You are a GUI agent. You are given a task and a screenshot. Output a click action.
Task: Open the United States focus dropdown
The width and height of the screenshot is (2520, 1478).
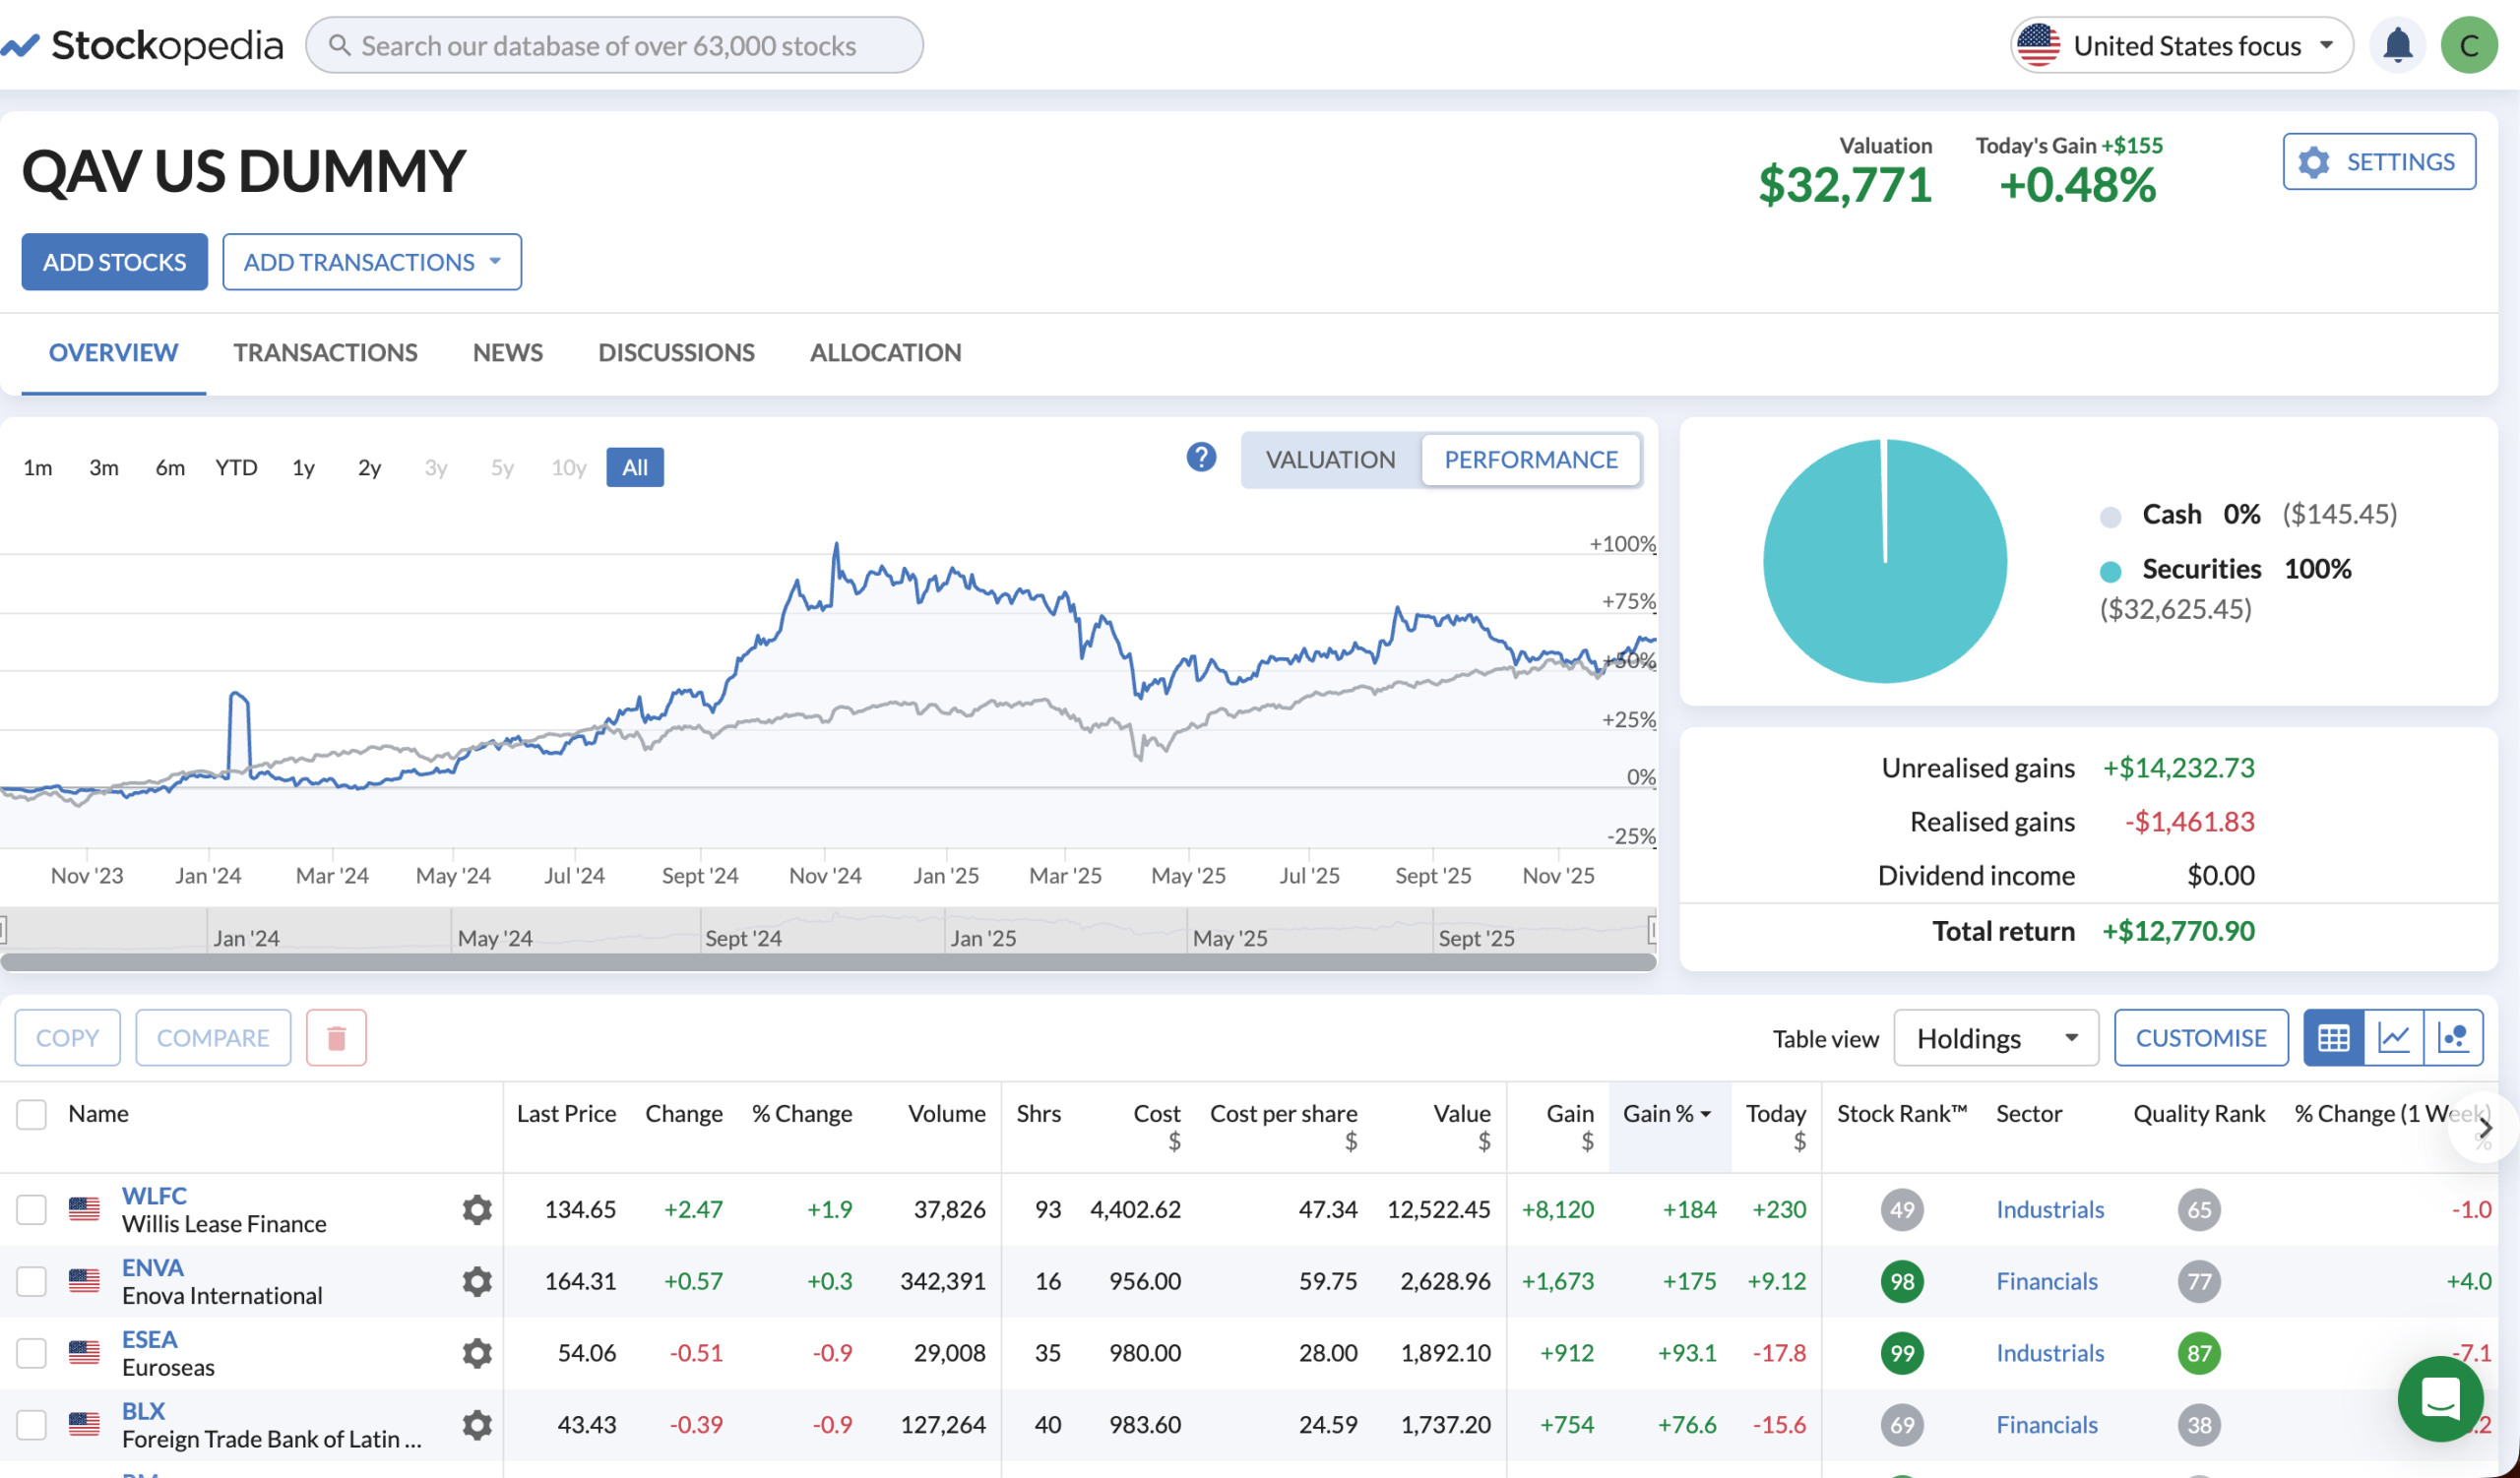click(x=2181, y=44)
